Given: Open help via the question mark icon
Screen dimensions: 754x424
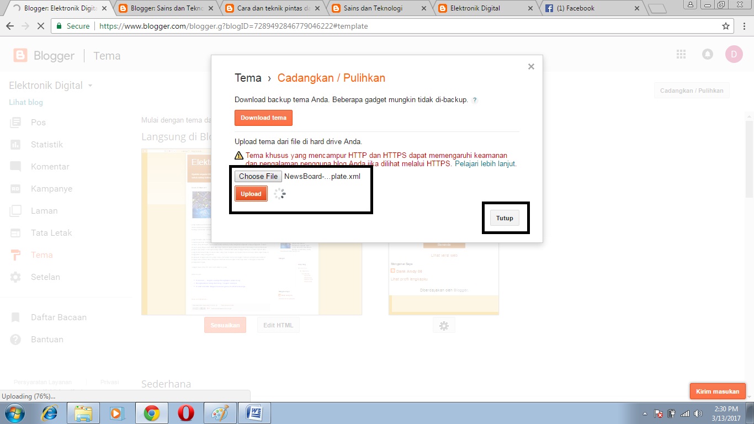Looking at the screenshot, I should 475,100.
